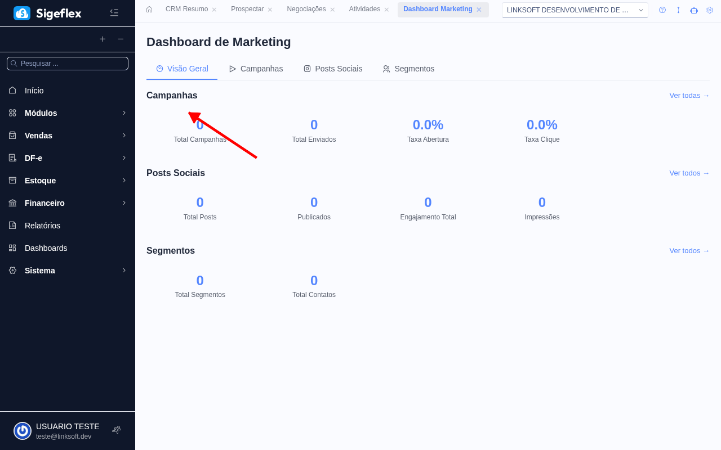The height and width of the screenshot is (450, 721).
Task: Expand the Financeiro menu section
Action: click(x=68, y=202)
